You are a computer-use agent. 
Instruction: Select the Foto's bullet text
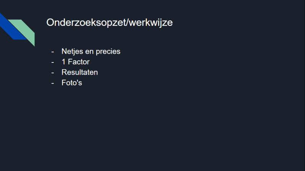(x=72, y=82)
